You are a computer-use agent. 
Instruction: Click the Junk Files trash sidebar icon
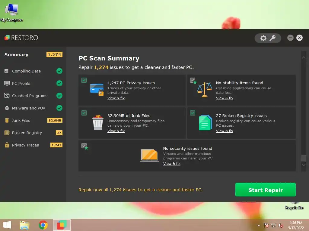pos(7,120)
